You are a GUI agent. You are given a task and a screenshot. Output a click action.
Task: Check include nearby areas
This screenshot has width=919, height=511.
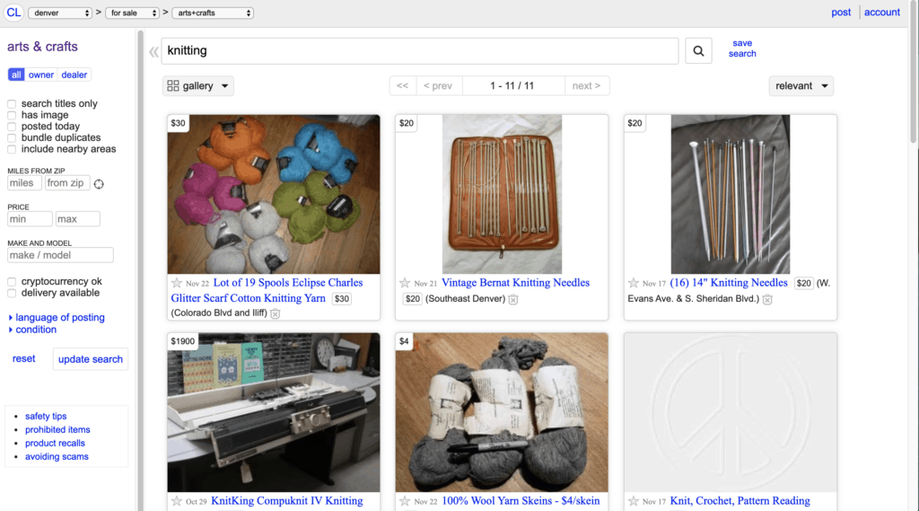12,149
